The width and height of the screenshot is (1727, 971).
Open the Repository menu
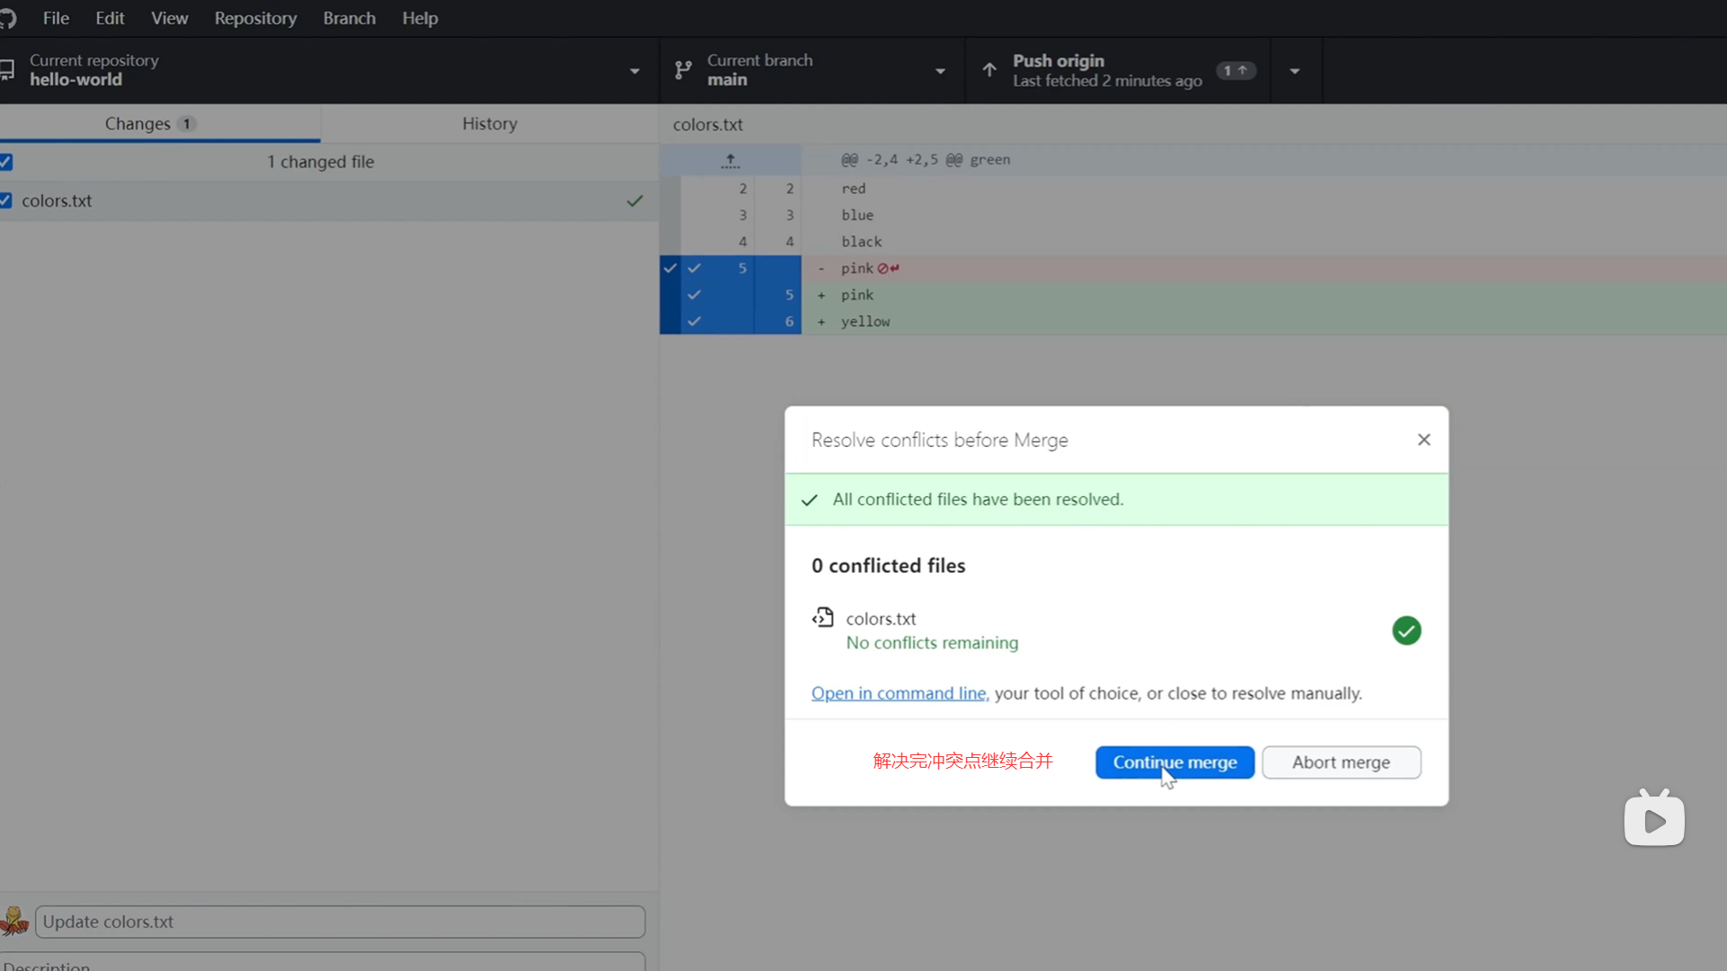point(255,18)
